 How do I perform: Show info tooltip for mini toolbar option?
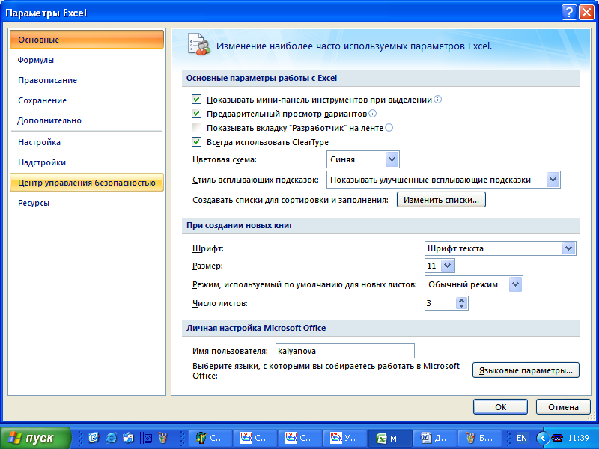point(438,100)
